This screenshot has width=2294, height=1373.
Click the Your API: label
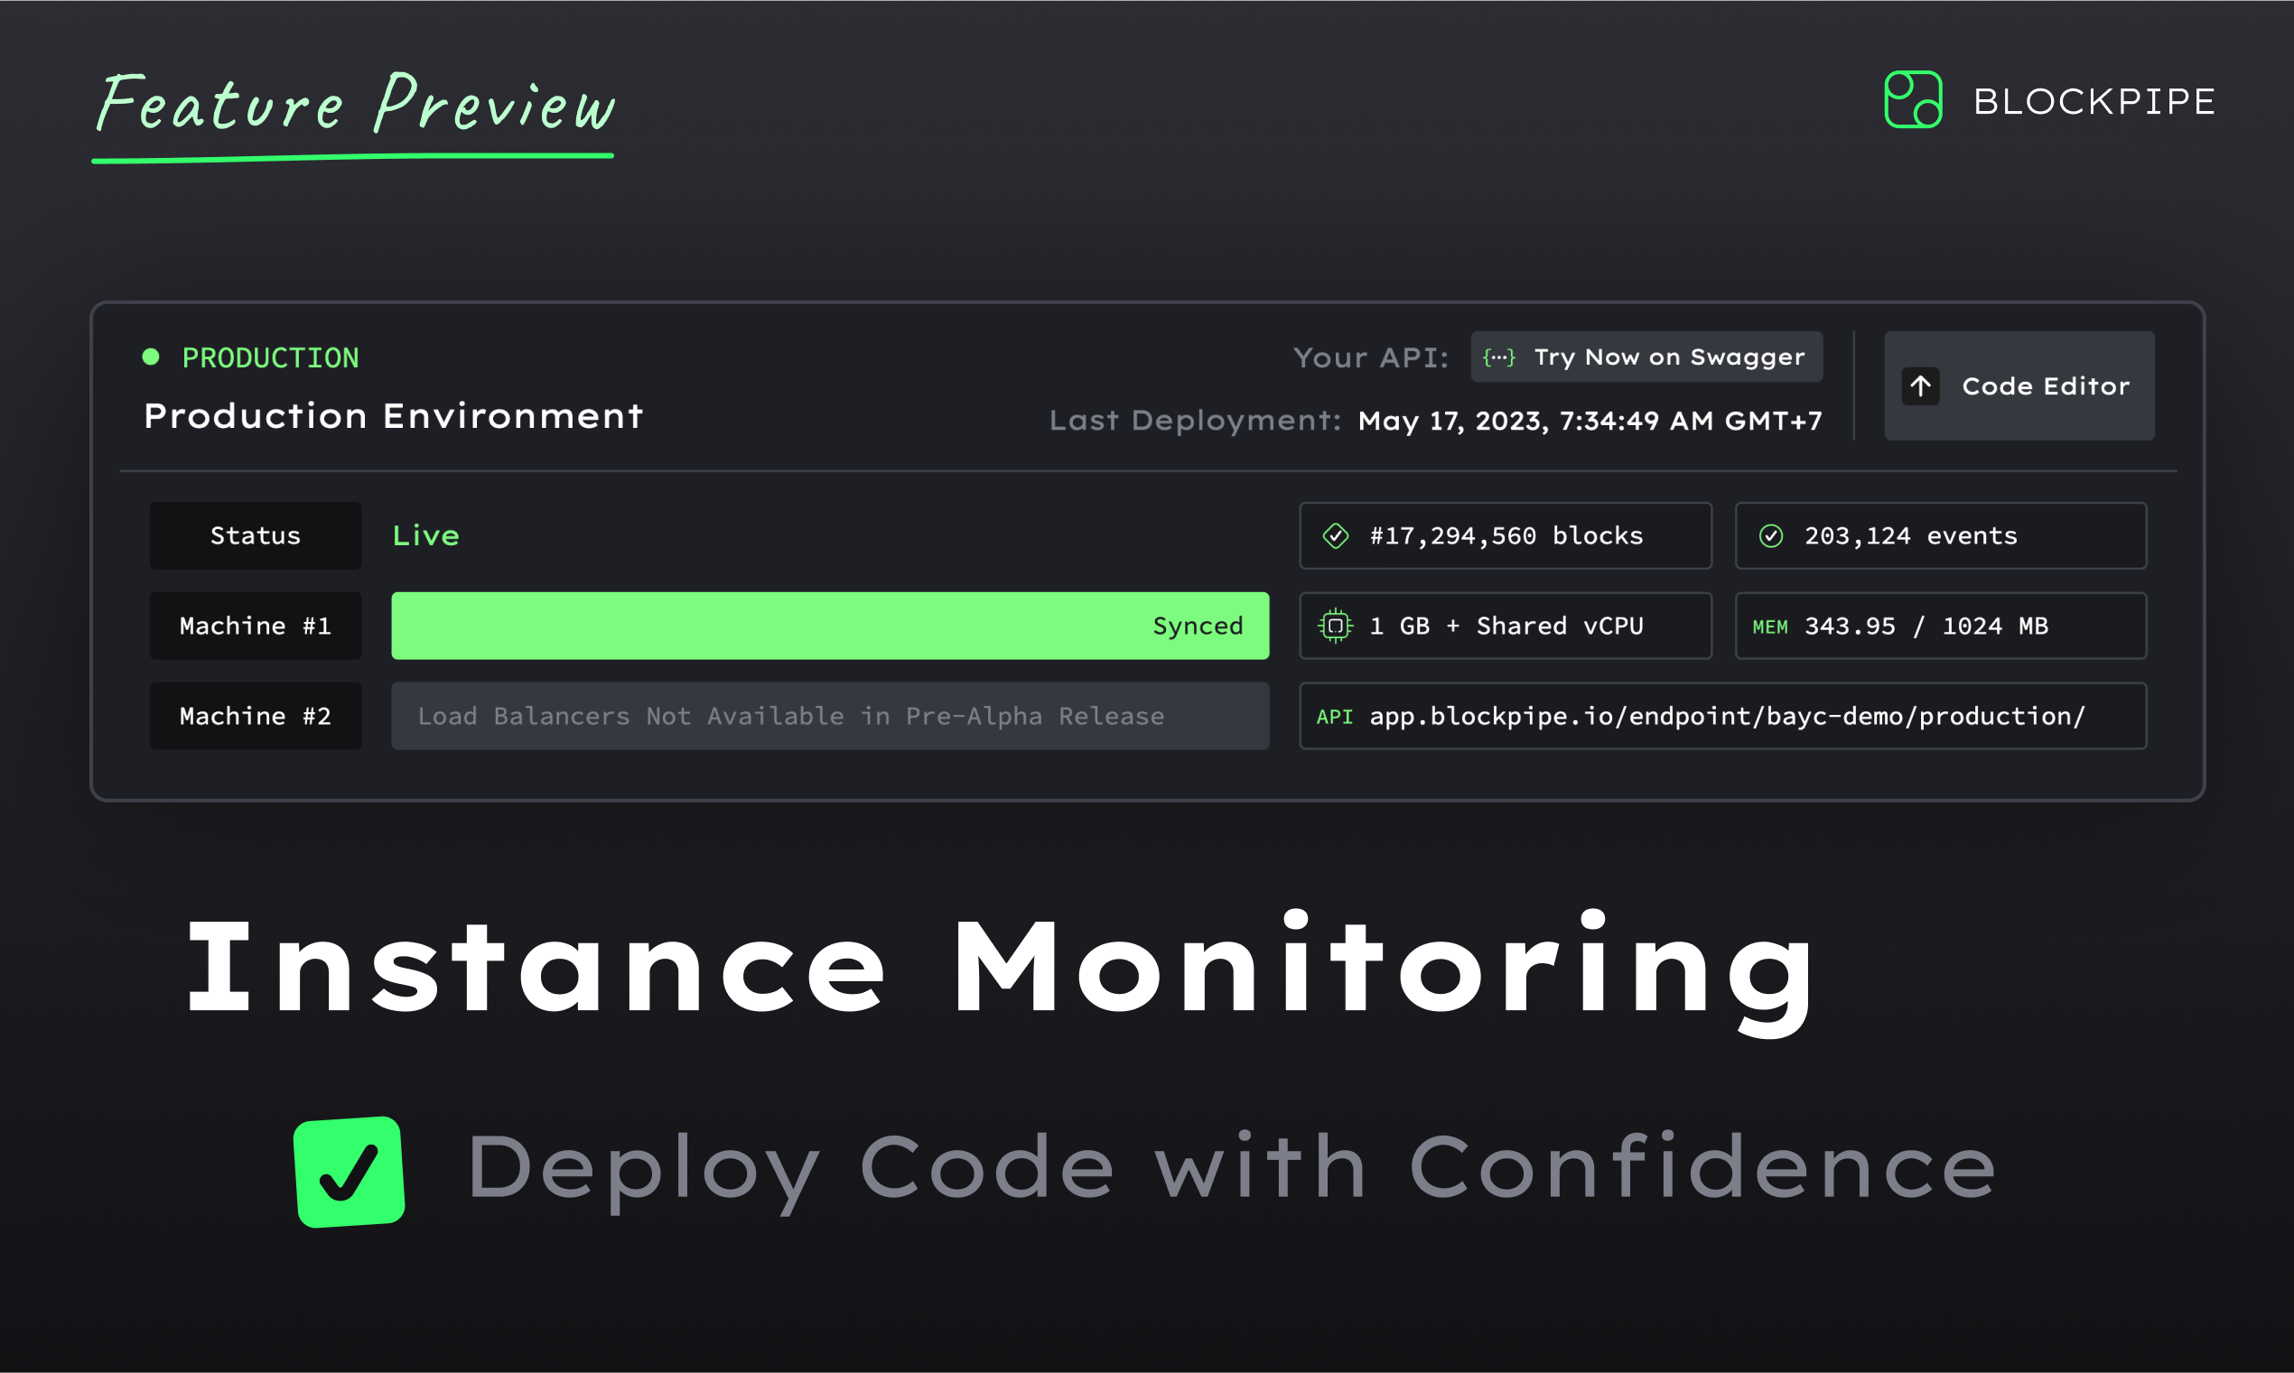coord(1371,358)
